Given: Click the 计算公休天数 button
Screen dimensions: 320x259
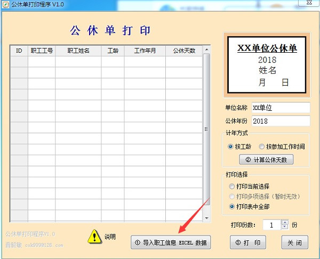Looking at the screenshot, I should tap(266, 159).
